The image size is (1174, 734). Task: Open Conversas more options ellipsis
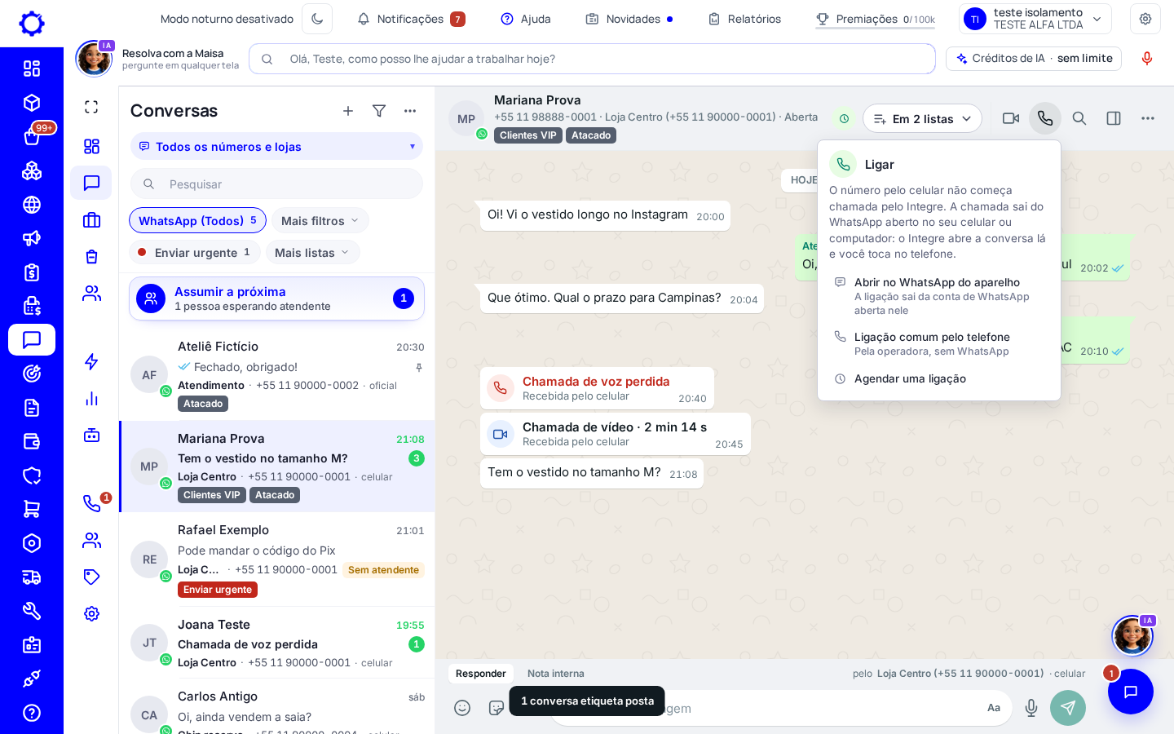coord(410,111)
